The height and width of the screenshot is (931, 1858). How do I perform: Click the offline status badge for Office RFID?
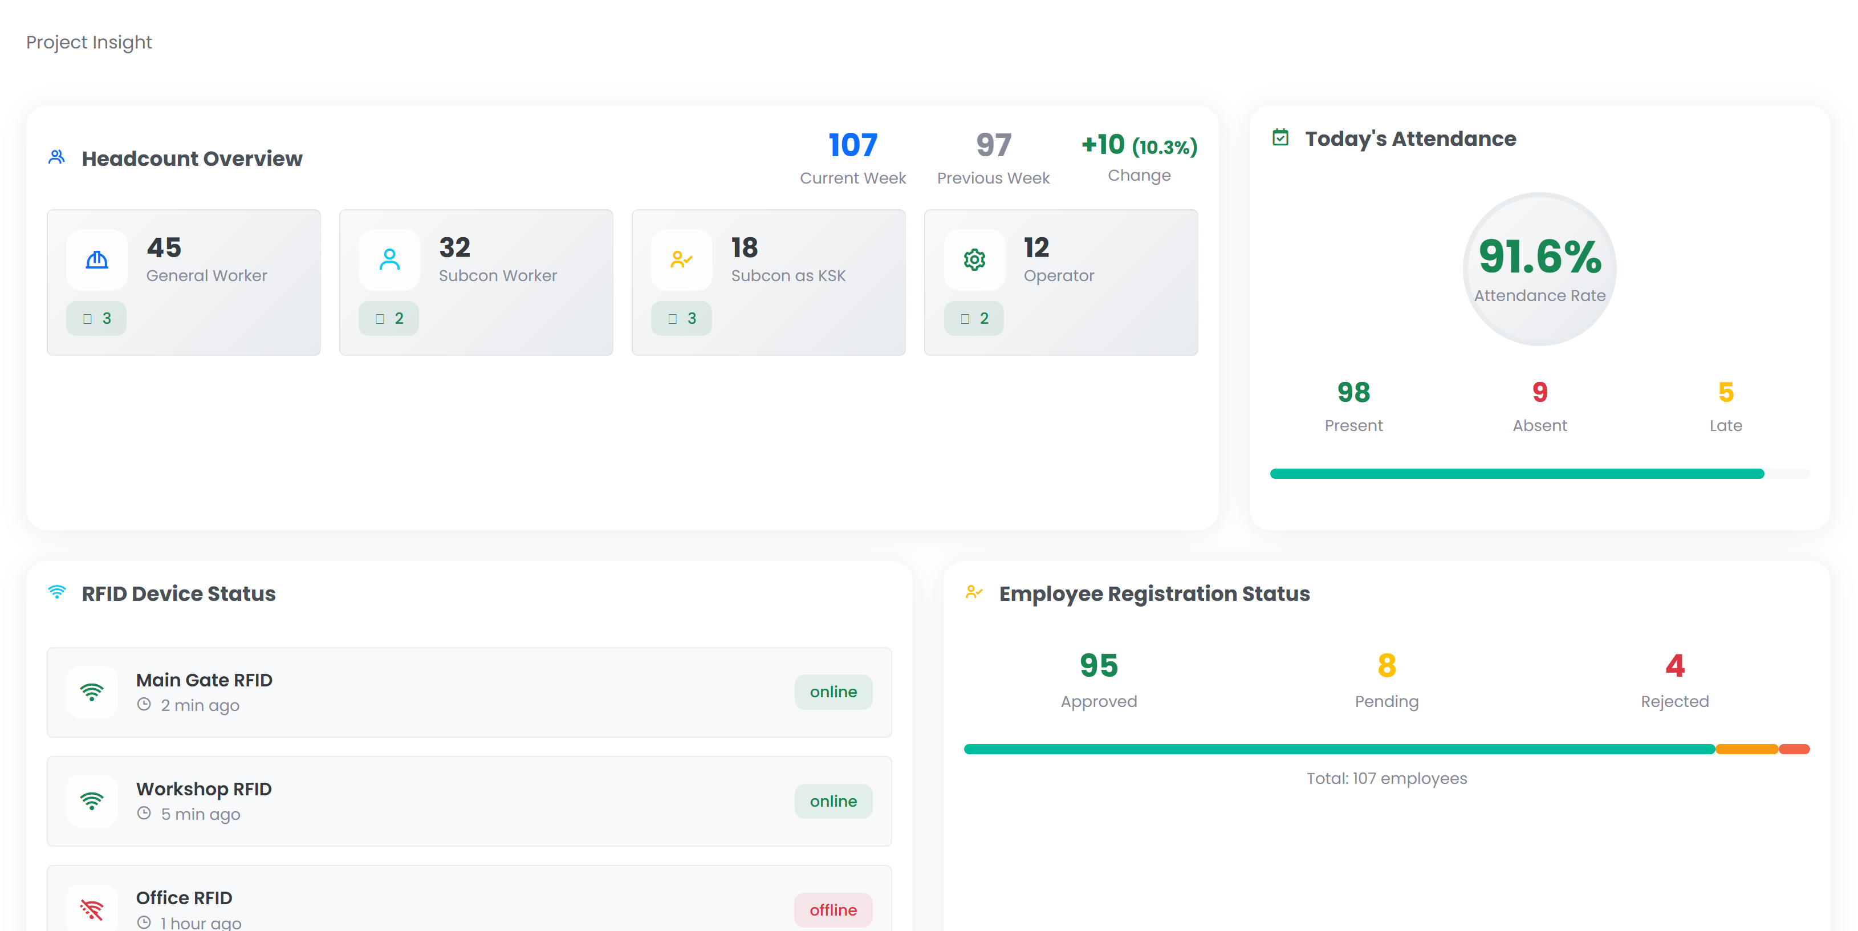coord(833,910)
